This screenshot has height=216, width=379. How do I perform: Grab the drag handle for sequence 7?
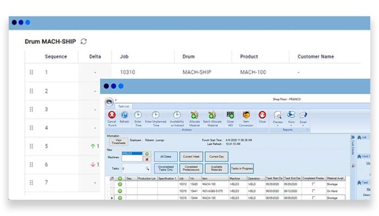tap(31, 183)
